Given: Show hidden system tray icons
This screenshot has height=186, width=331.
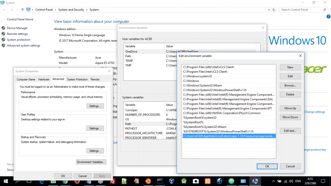Looking at the screenshot, I should 273,181.
